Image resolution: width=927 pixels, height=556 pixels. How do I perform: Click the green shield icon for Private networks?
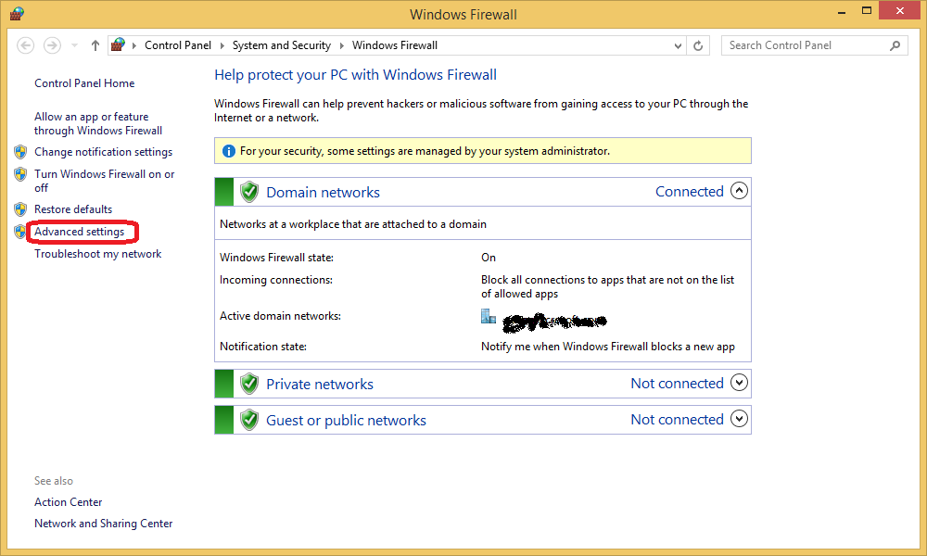coord(249,384)
